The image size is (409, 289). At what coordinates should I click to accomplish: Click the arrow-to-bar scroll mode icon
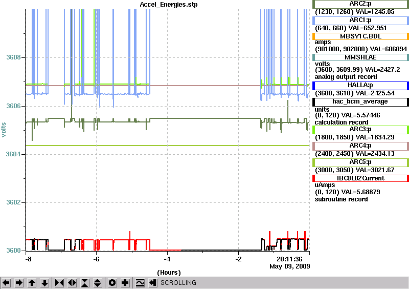click(x=153, y=283)
